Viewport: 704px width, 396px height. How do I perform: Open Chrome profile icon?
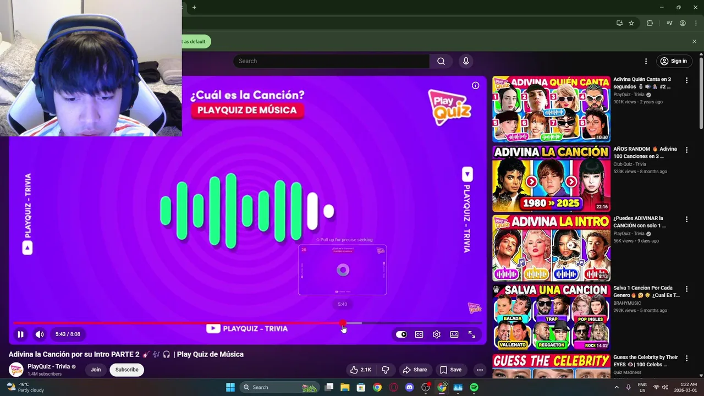coord(683,23)
